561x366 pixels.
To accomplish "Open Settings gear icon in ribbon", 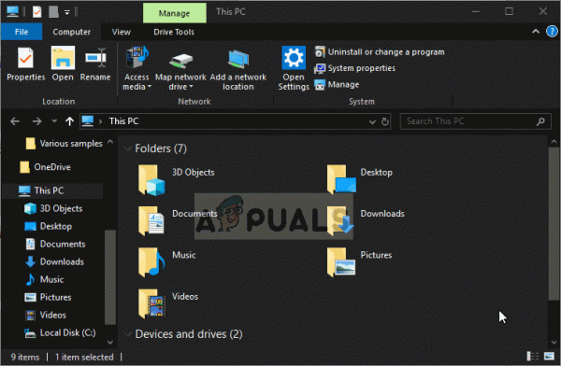I will (294, 58).
